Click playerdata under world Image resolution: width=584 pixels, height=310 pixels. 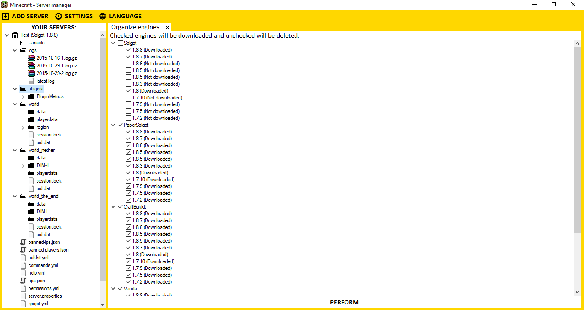click(47, 119)
